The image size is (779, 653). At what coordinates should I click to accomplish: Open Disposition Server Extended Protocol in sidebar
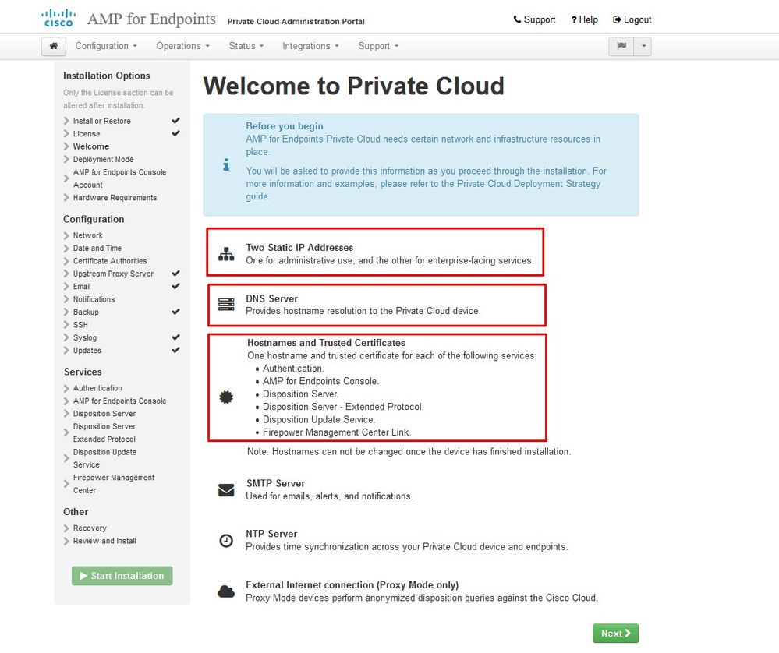point(104,432)
